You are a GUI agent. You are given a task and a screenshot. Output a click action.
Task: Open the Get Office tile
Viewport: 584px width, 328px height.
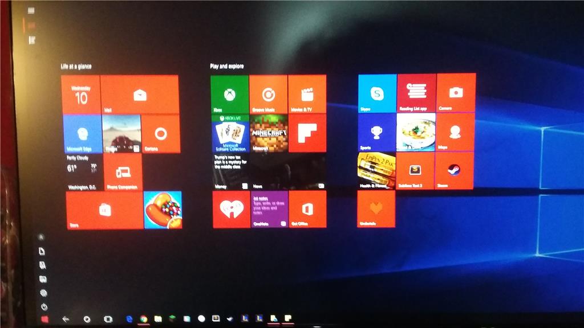pyautogui.click(x=307, y=210)
